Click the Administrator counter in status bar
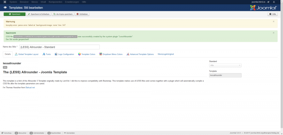 tap(37, 133)
